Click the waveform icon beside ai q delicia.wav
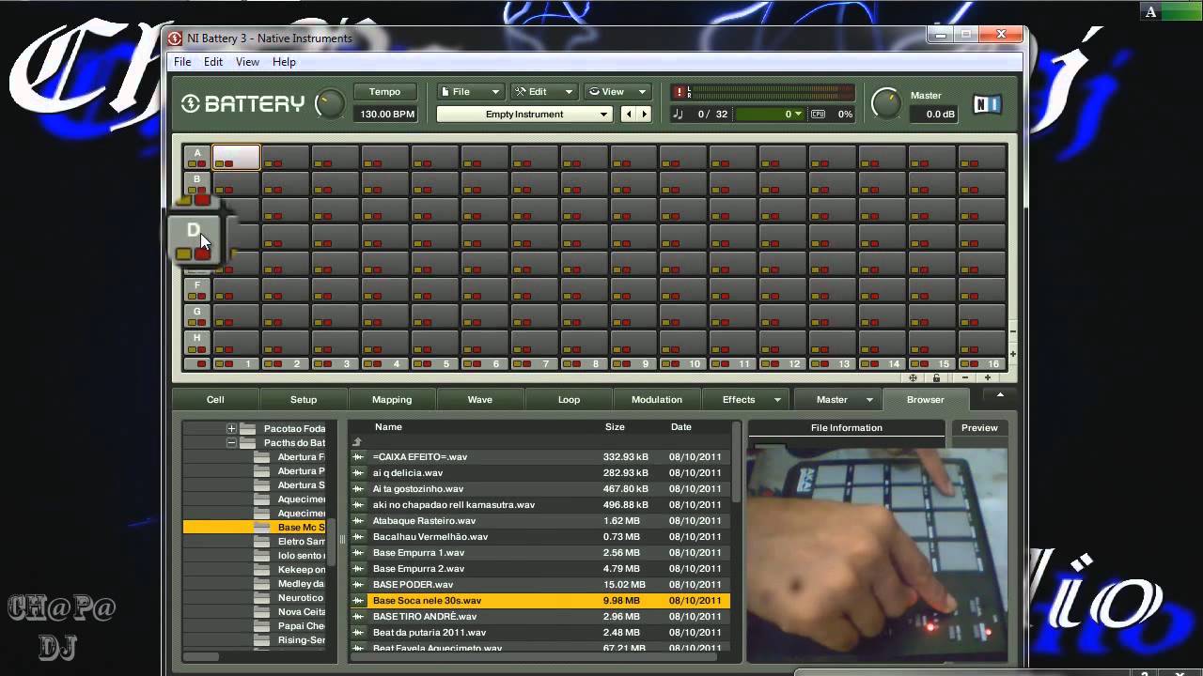The width and height of the screenshot is (1203, 676). coord(358,473)
